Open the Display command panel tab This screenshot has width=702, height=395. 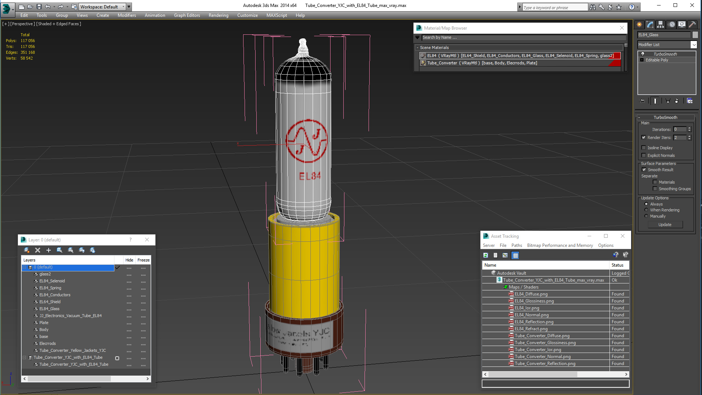click(x=682, y=25)
